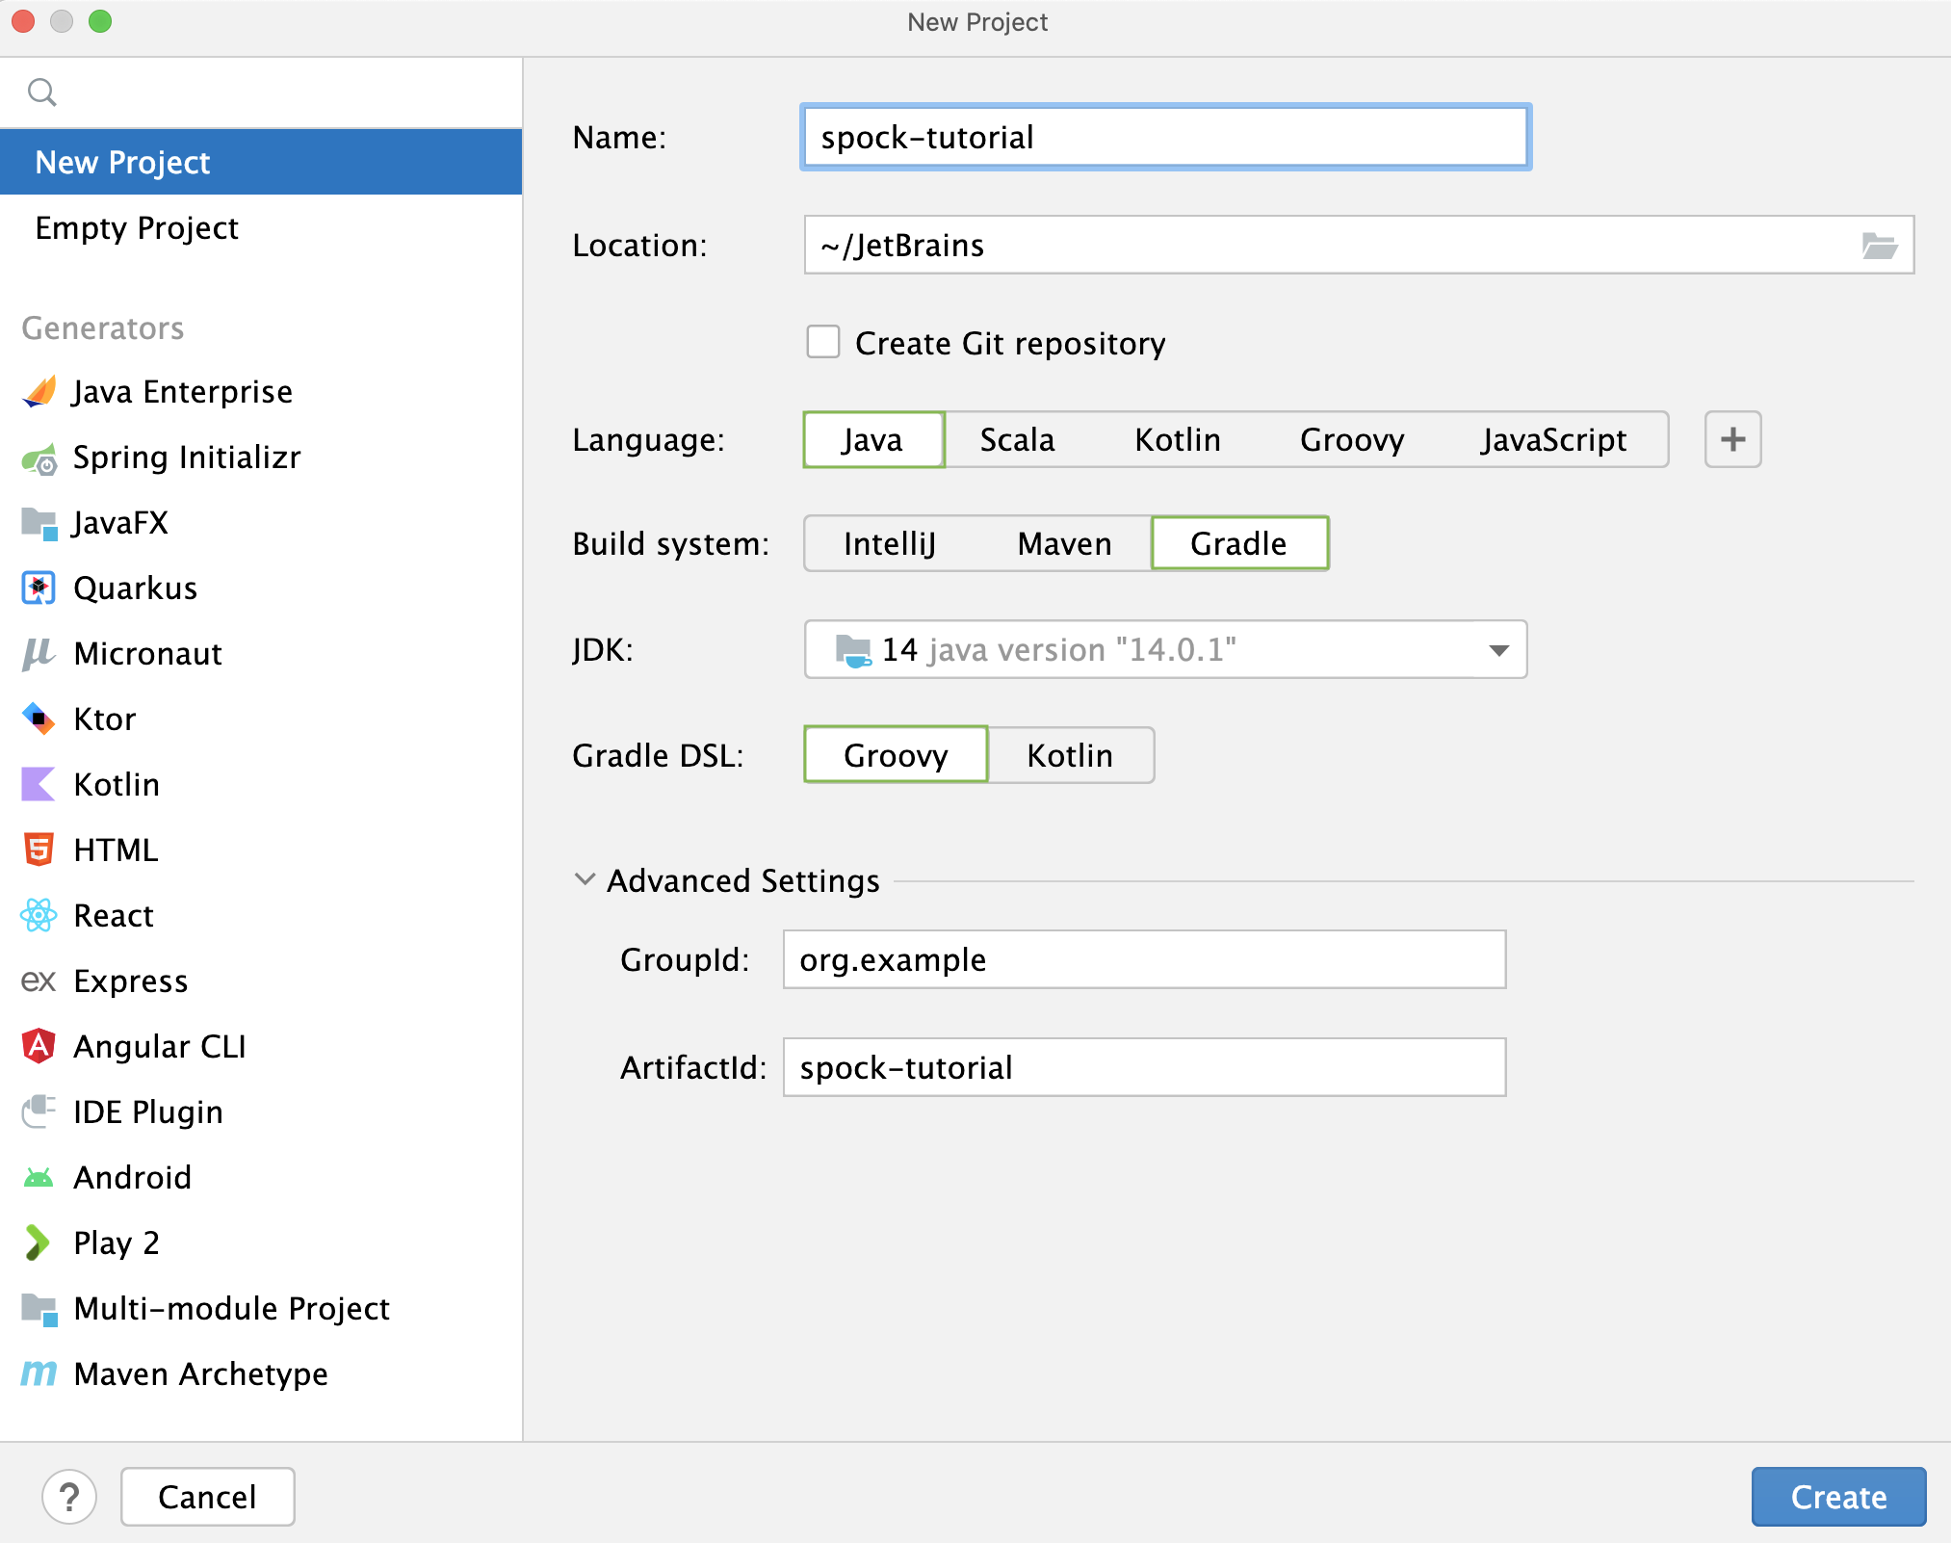1951x1543 pixels.
Task: Choose Groovy as the project language
Action: pos(1351,440)
